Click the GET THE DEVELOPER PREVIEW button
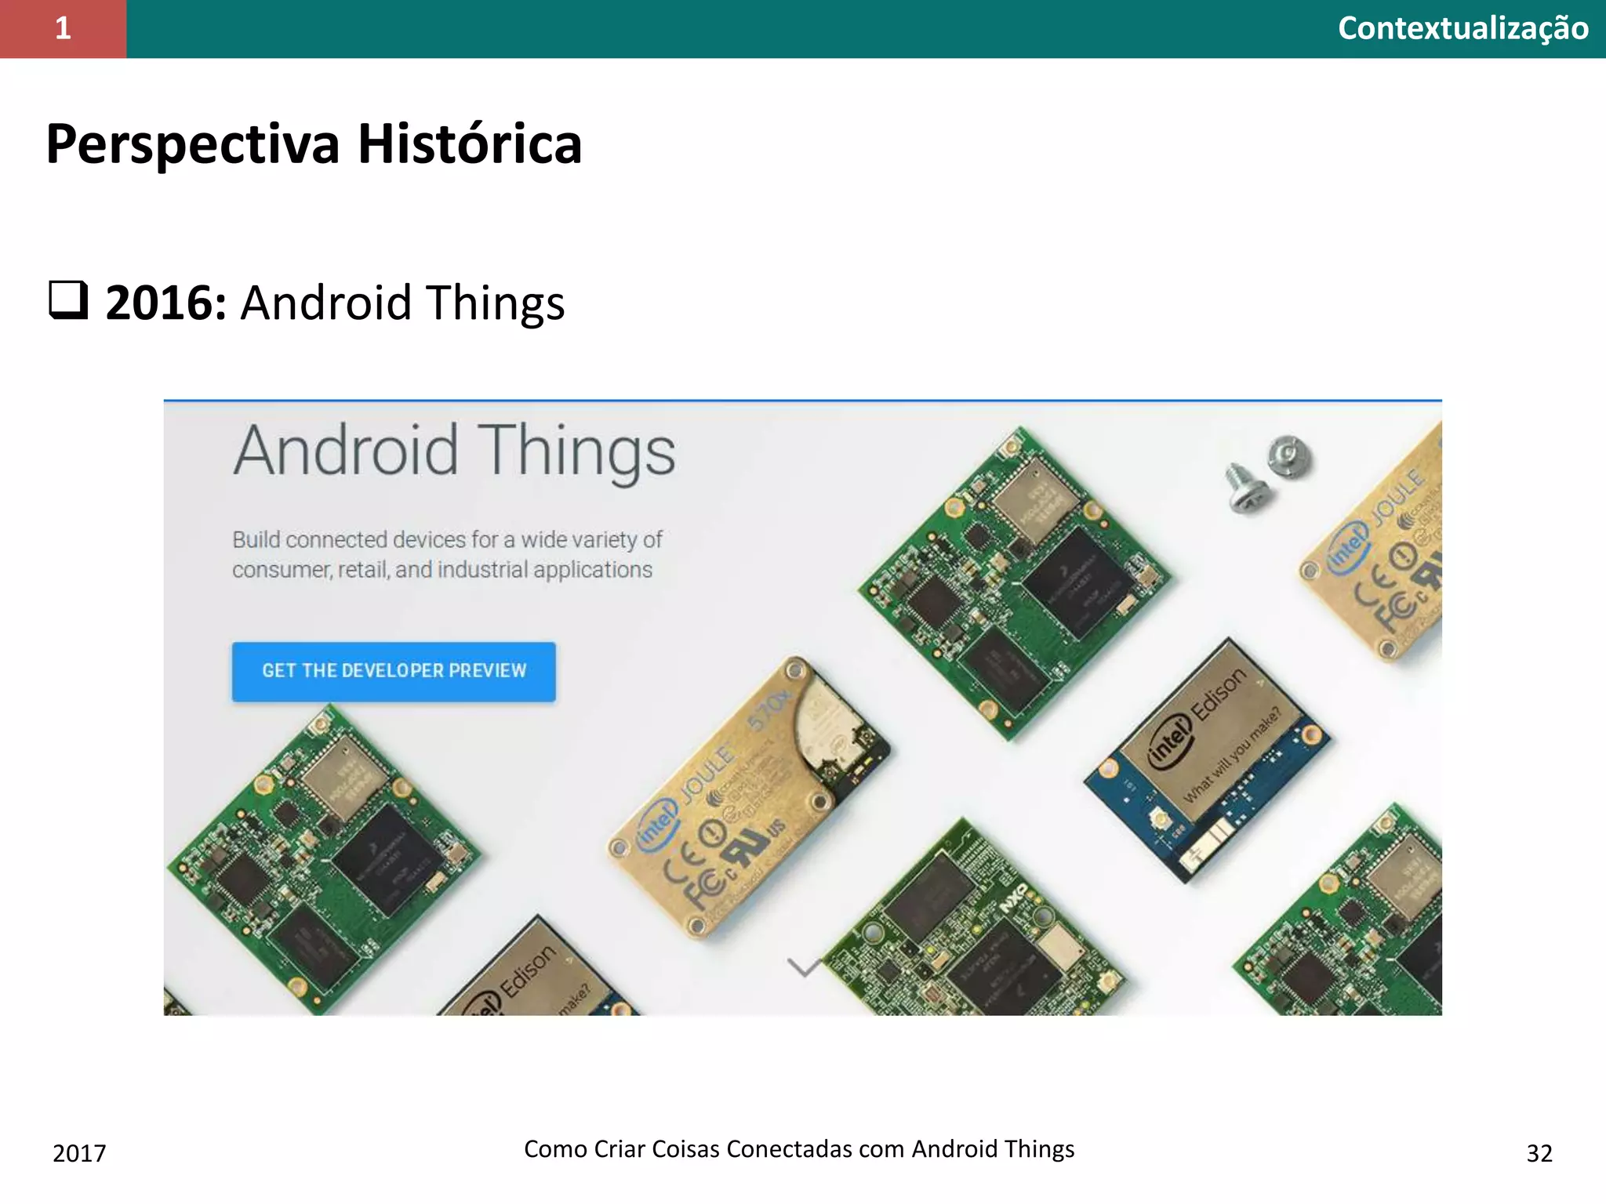Screen dimensions: 1606x1204 tap(394, 672)
